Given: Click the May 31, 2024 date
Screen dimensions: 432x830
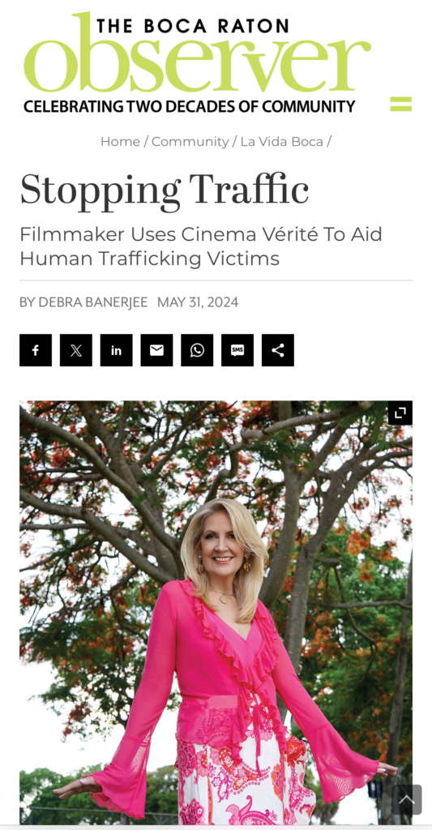Looking at the screenshot, I should tap(198, 302).
